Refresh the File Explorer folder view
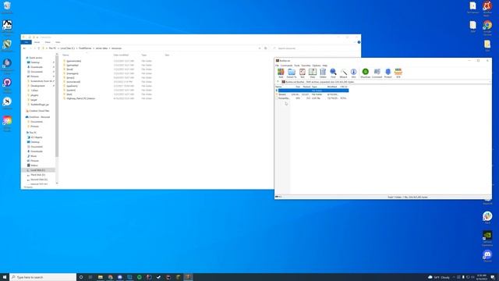Image resolution: width=499 pixels, height=281 pixels. tap(266, 48)
